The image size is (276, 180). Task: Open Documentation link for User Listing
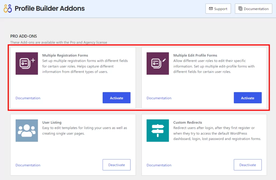coord(28,165)
